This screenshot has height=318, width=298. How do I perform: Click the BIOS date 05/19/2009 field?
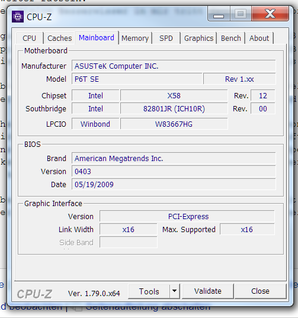click(x=174, y=184)
